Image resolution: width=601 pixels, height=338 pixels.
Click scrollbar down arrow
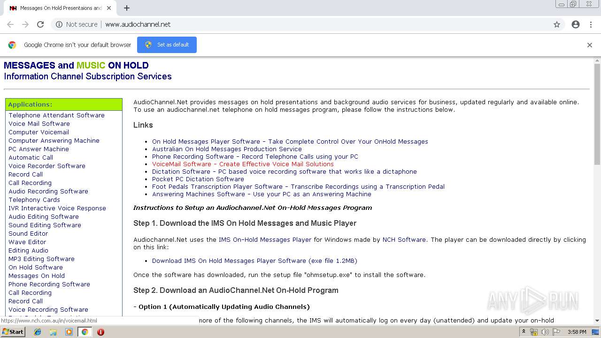click(597, 321)
